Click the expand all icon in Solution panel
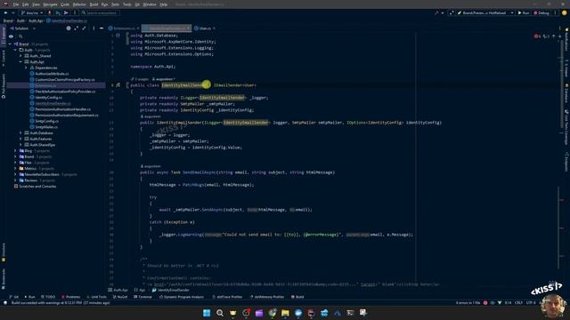Screen dimensions: 570x320 pos(77,28)
